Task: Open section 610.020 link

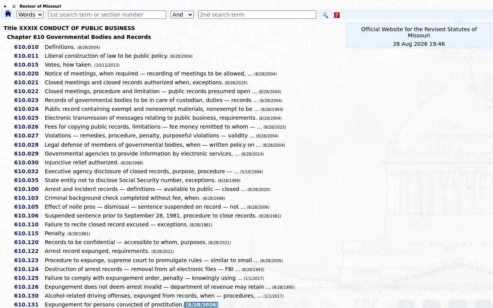Action: [27, 74]
